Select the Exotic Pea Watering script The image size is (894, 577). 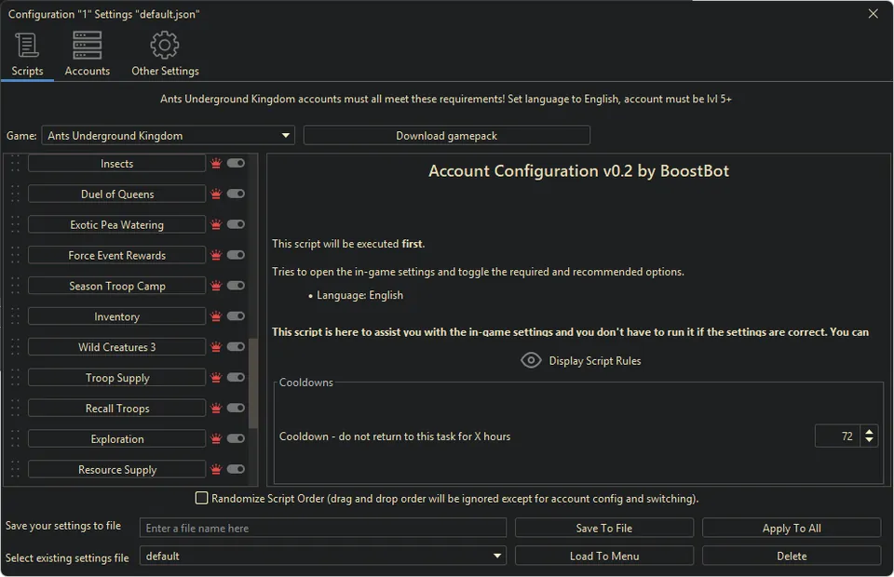pyautogui.click(x=117, y=224)
